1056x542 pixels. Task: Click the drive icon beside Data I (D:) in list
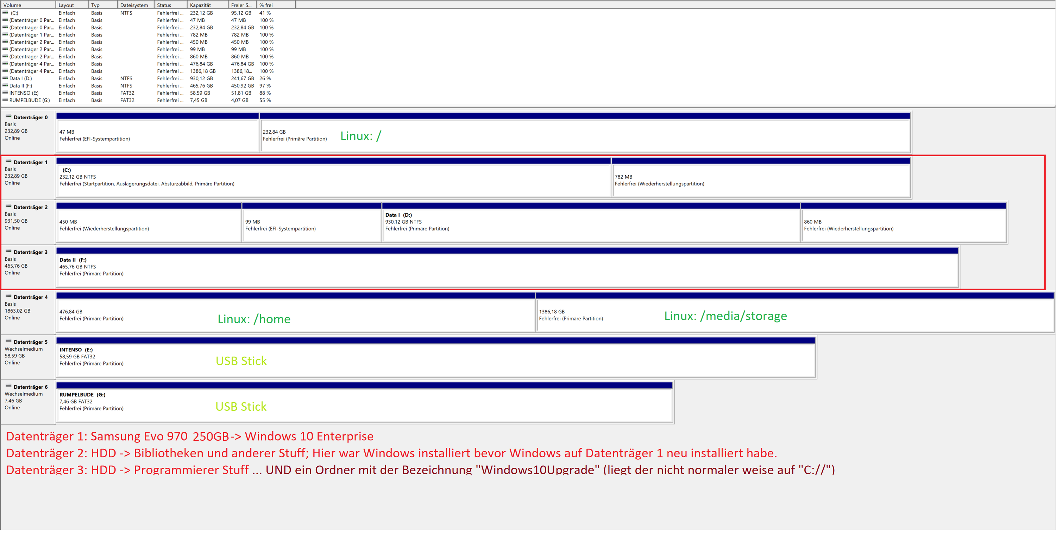[x=5, y=78]
